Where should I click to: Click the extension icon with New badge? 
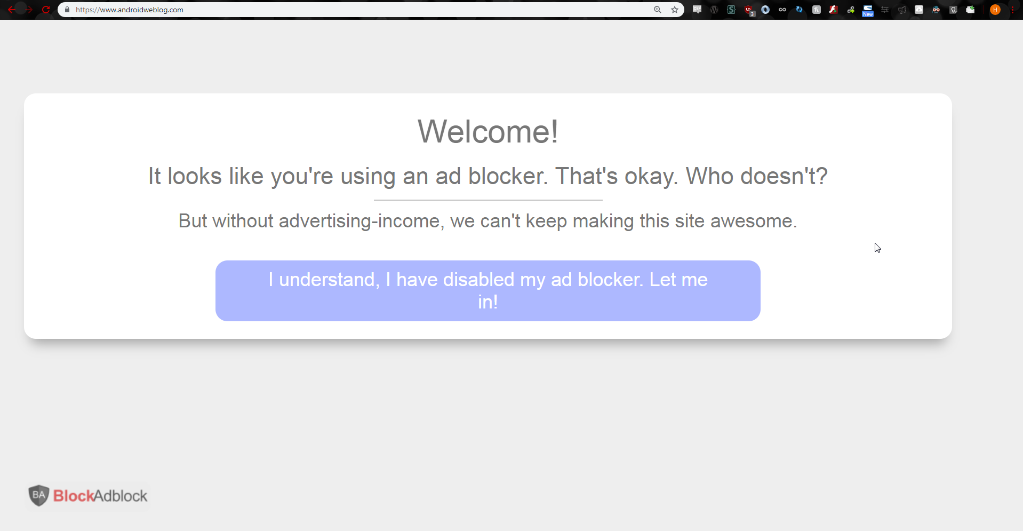click(x=868, y=11)
